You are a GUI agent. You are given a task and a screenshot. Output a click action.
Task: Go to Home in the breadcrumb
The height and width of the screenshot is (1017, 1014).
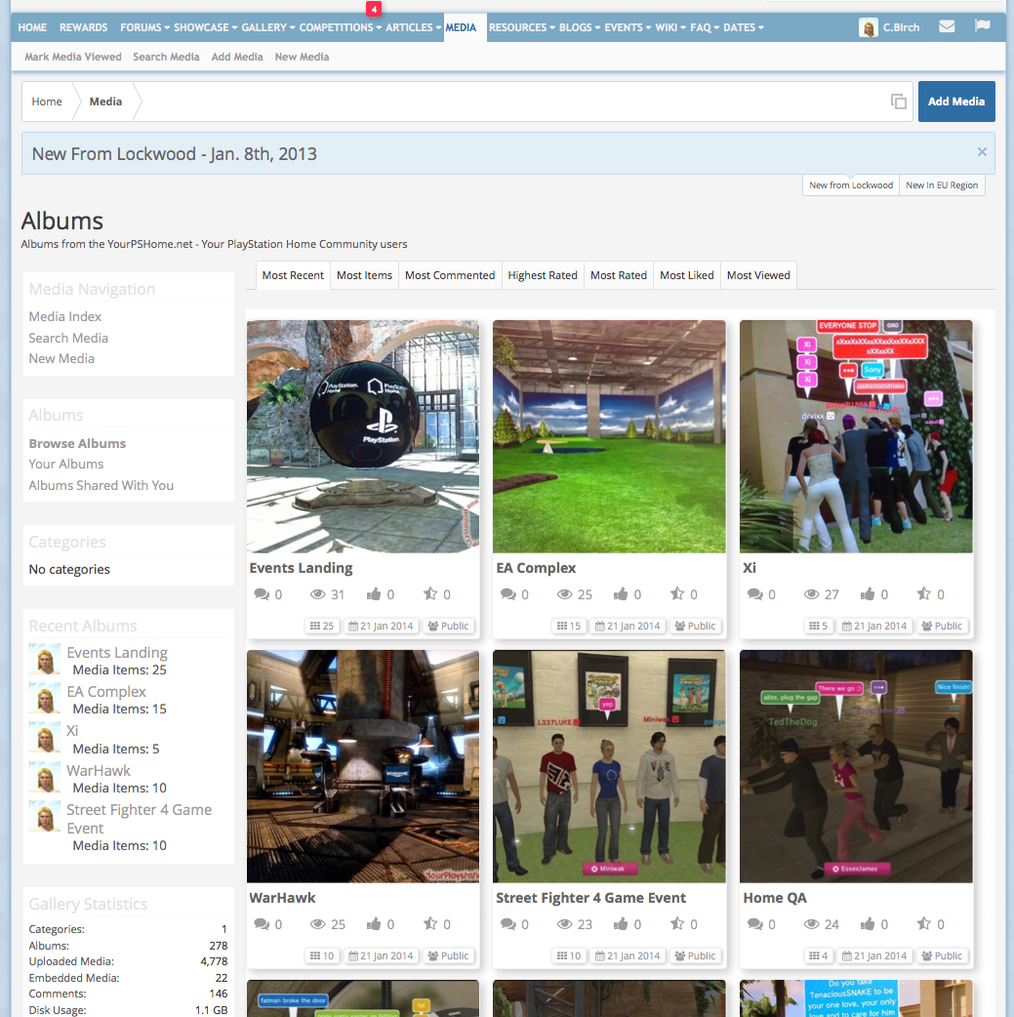click(x=47, y=102)
